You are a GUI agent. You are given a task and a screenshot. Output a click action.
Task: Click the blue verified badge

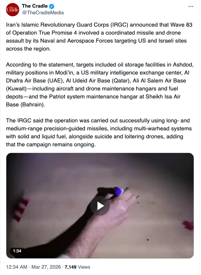pyautogui.click(x=51, y=7)
